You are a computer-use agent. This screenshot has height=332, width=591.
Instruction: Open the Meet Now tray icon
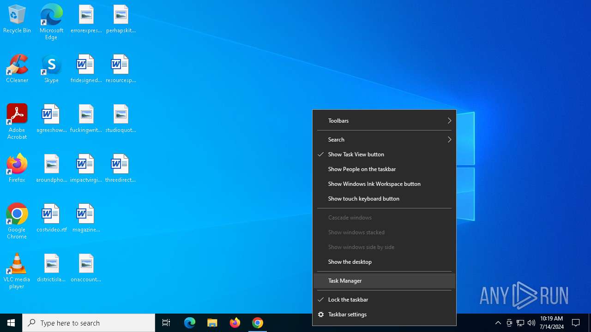tap(509, 323)
